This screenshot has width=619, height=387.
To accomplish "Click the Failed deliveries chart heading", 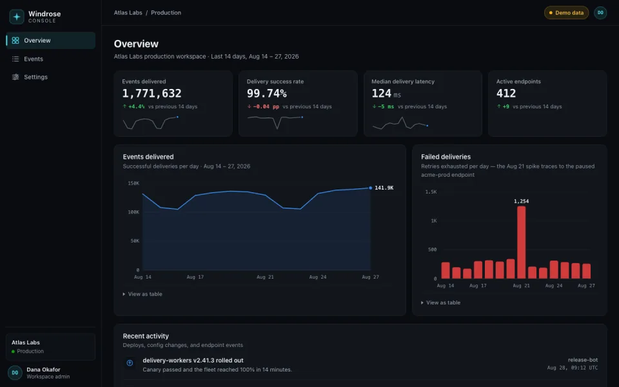I will (446, 157).
